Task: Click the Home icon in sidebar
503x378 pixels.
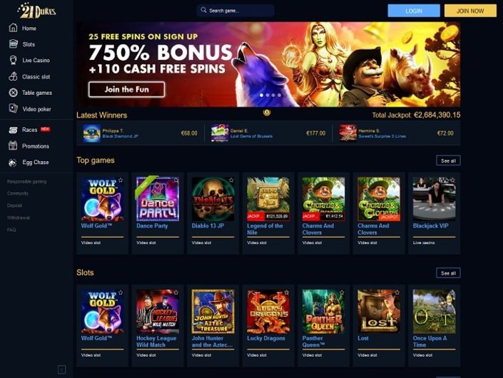Action: [13, 28]
